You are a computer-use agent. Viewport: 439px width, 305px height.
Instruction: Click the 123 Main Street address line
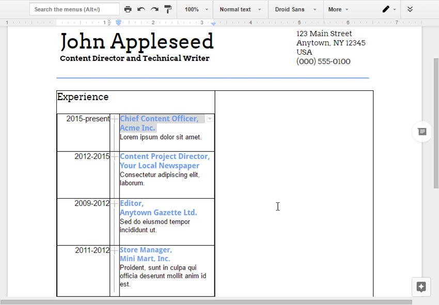click(x=324, y=34)
